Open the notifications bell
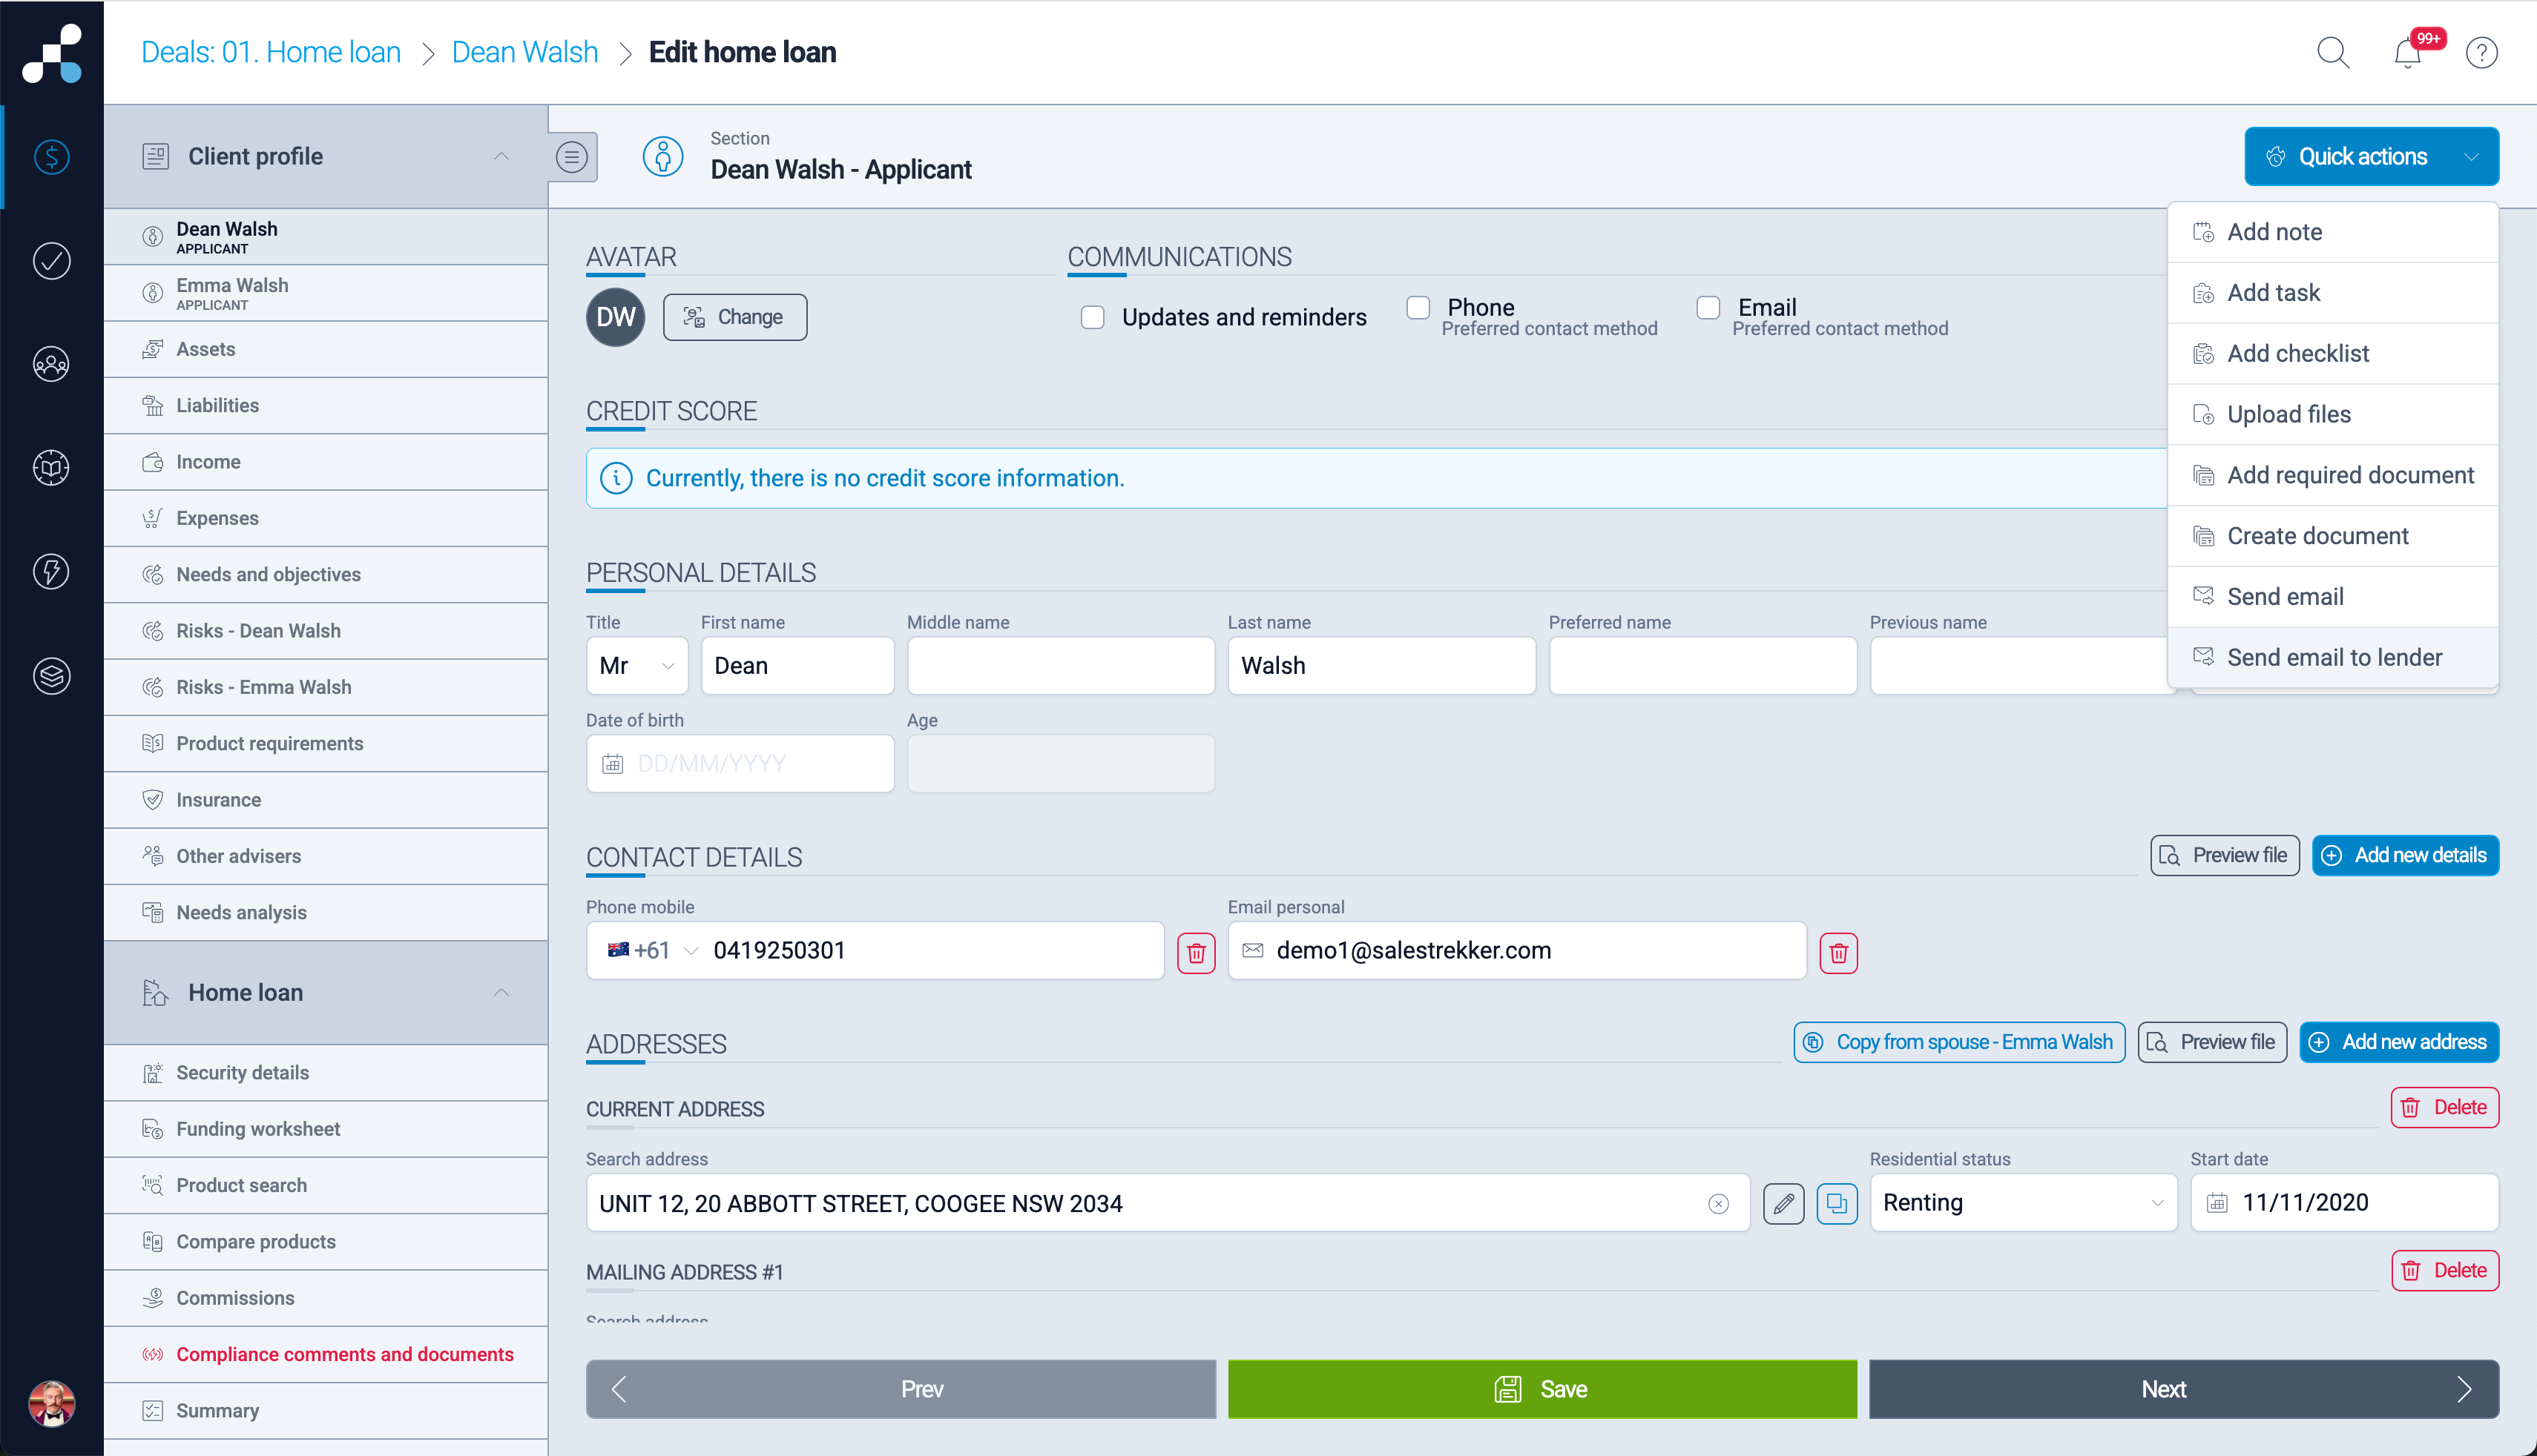The width and height of the screenshot is (2537, 1456). pos(2408,52)
